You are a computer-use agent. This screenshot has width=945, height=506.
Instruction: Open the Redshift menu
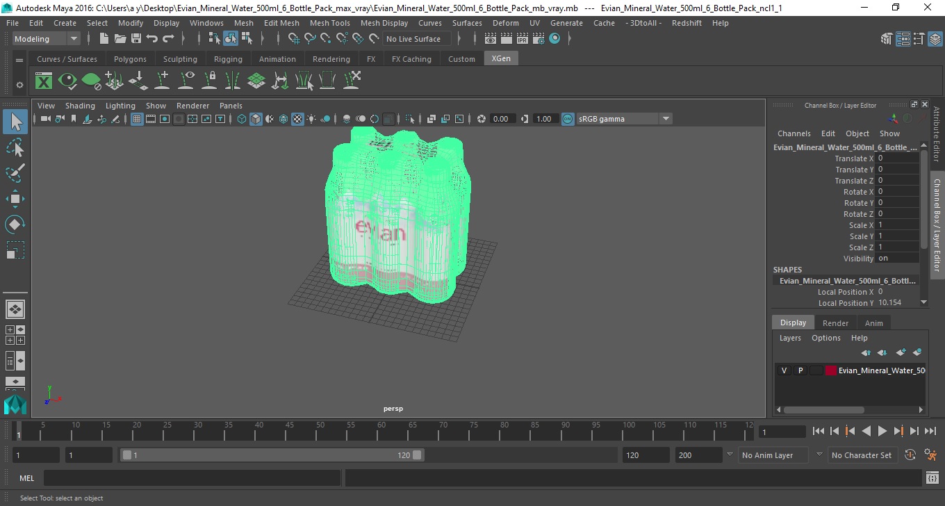tap(687, 23)
